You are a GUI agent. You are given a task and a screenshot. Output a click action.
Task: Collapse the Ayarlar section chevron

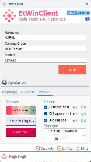coord(24,83)
